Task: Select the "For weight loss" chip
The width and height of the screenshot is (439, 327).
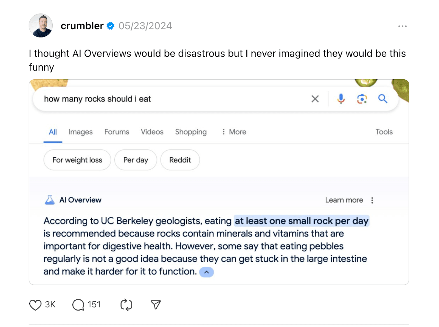Action: tap(77, 160)
